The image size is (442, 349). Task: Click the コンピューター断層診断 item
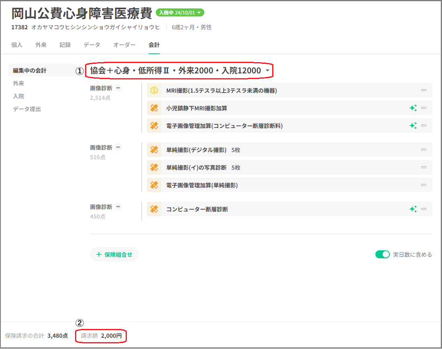[289, 209]
